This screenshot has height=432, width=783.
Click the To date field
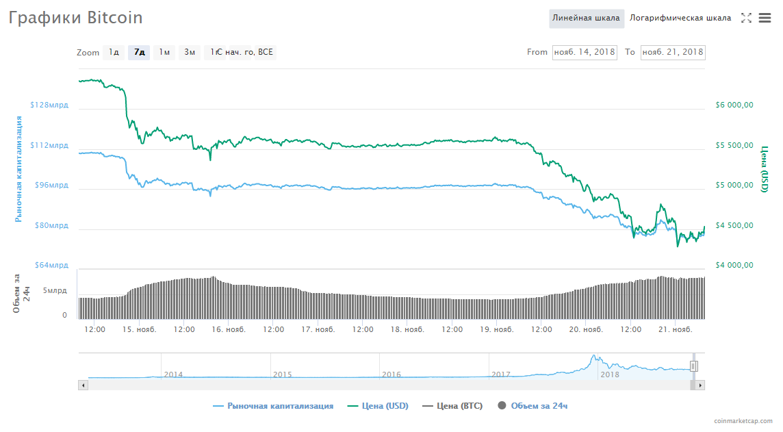point(673,52)
